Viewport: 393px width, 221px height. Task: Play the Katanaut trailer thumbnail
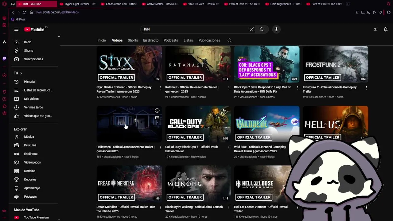click(x=198, y=64)
